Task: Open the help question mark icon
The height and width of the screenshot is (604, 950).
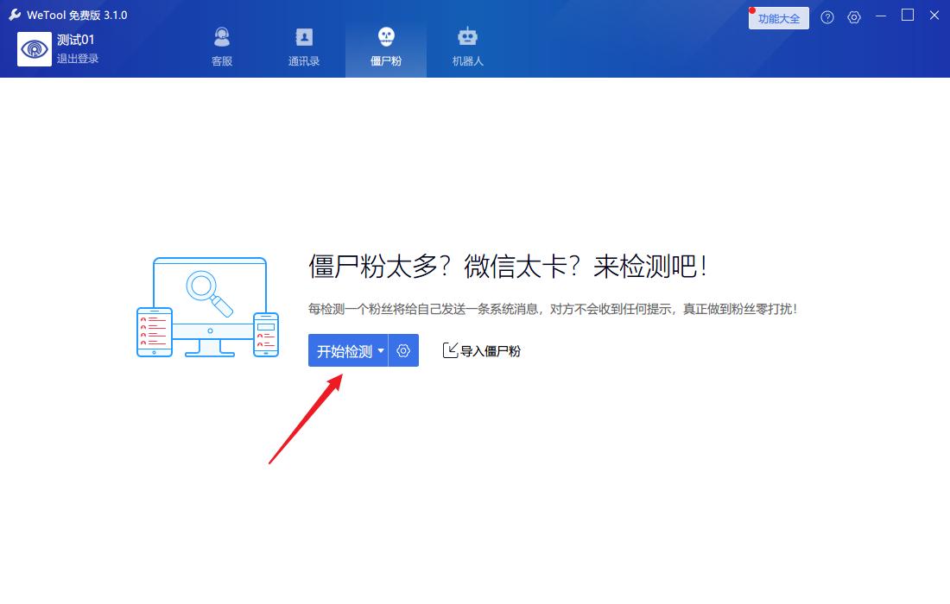Action: click(827, 16)
